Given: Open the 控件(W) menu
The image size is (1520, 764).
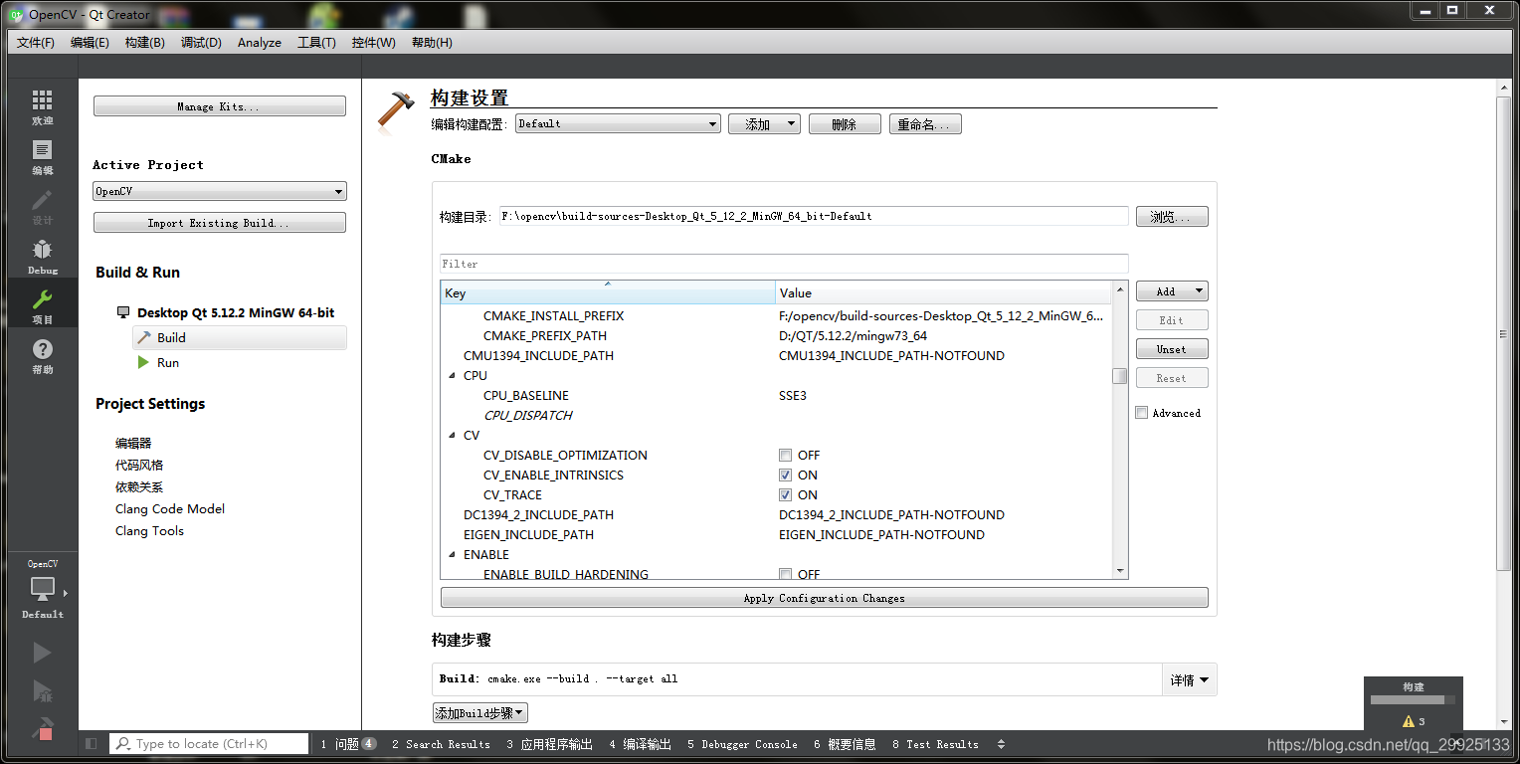Looking at the screenshot, I should [374, 43].
